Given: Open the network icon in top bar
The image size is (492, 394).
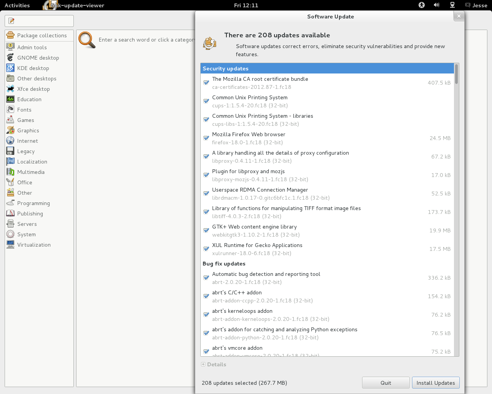Looking at the screenshot, I should pyautogui.click(x=452, y=5).
